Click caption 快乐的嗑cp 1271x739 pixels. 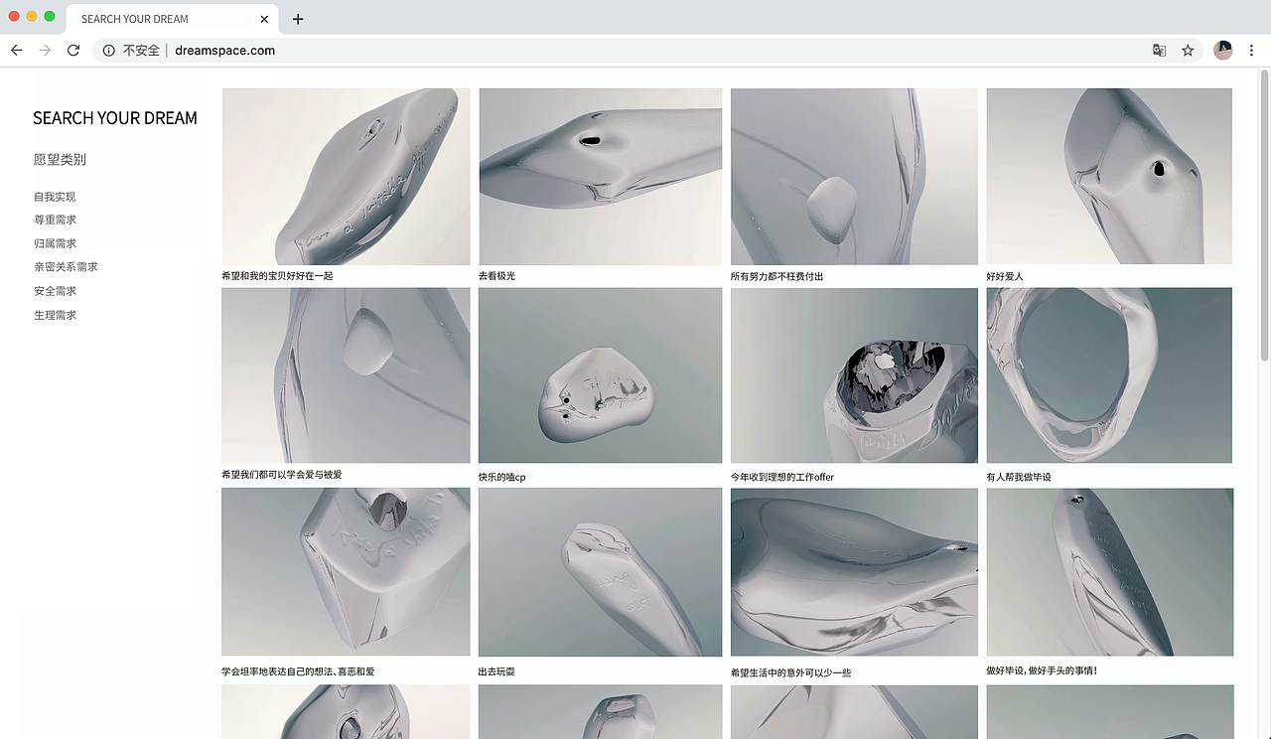click(501, 477)
